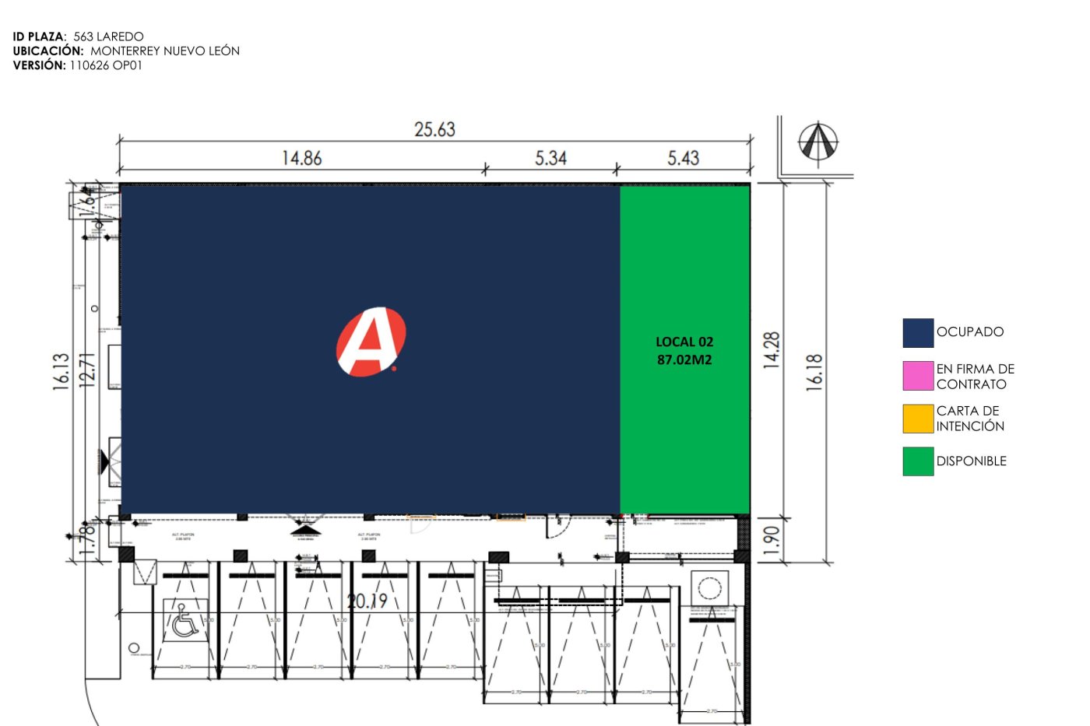Image resolution: width=1090 pixels, height=726 pixels.
Task: Click the 20.19 parking dimension label
Action: [367, 601]
